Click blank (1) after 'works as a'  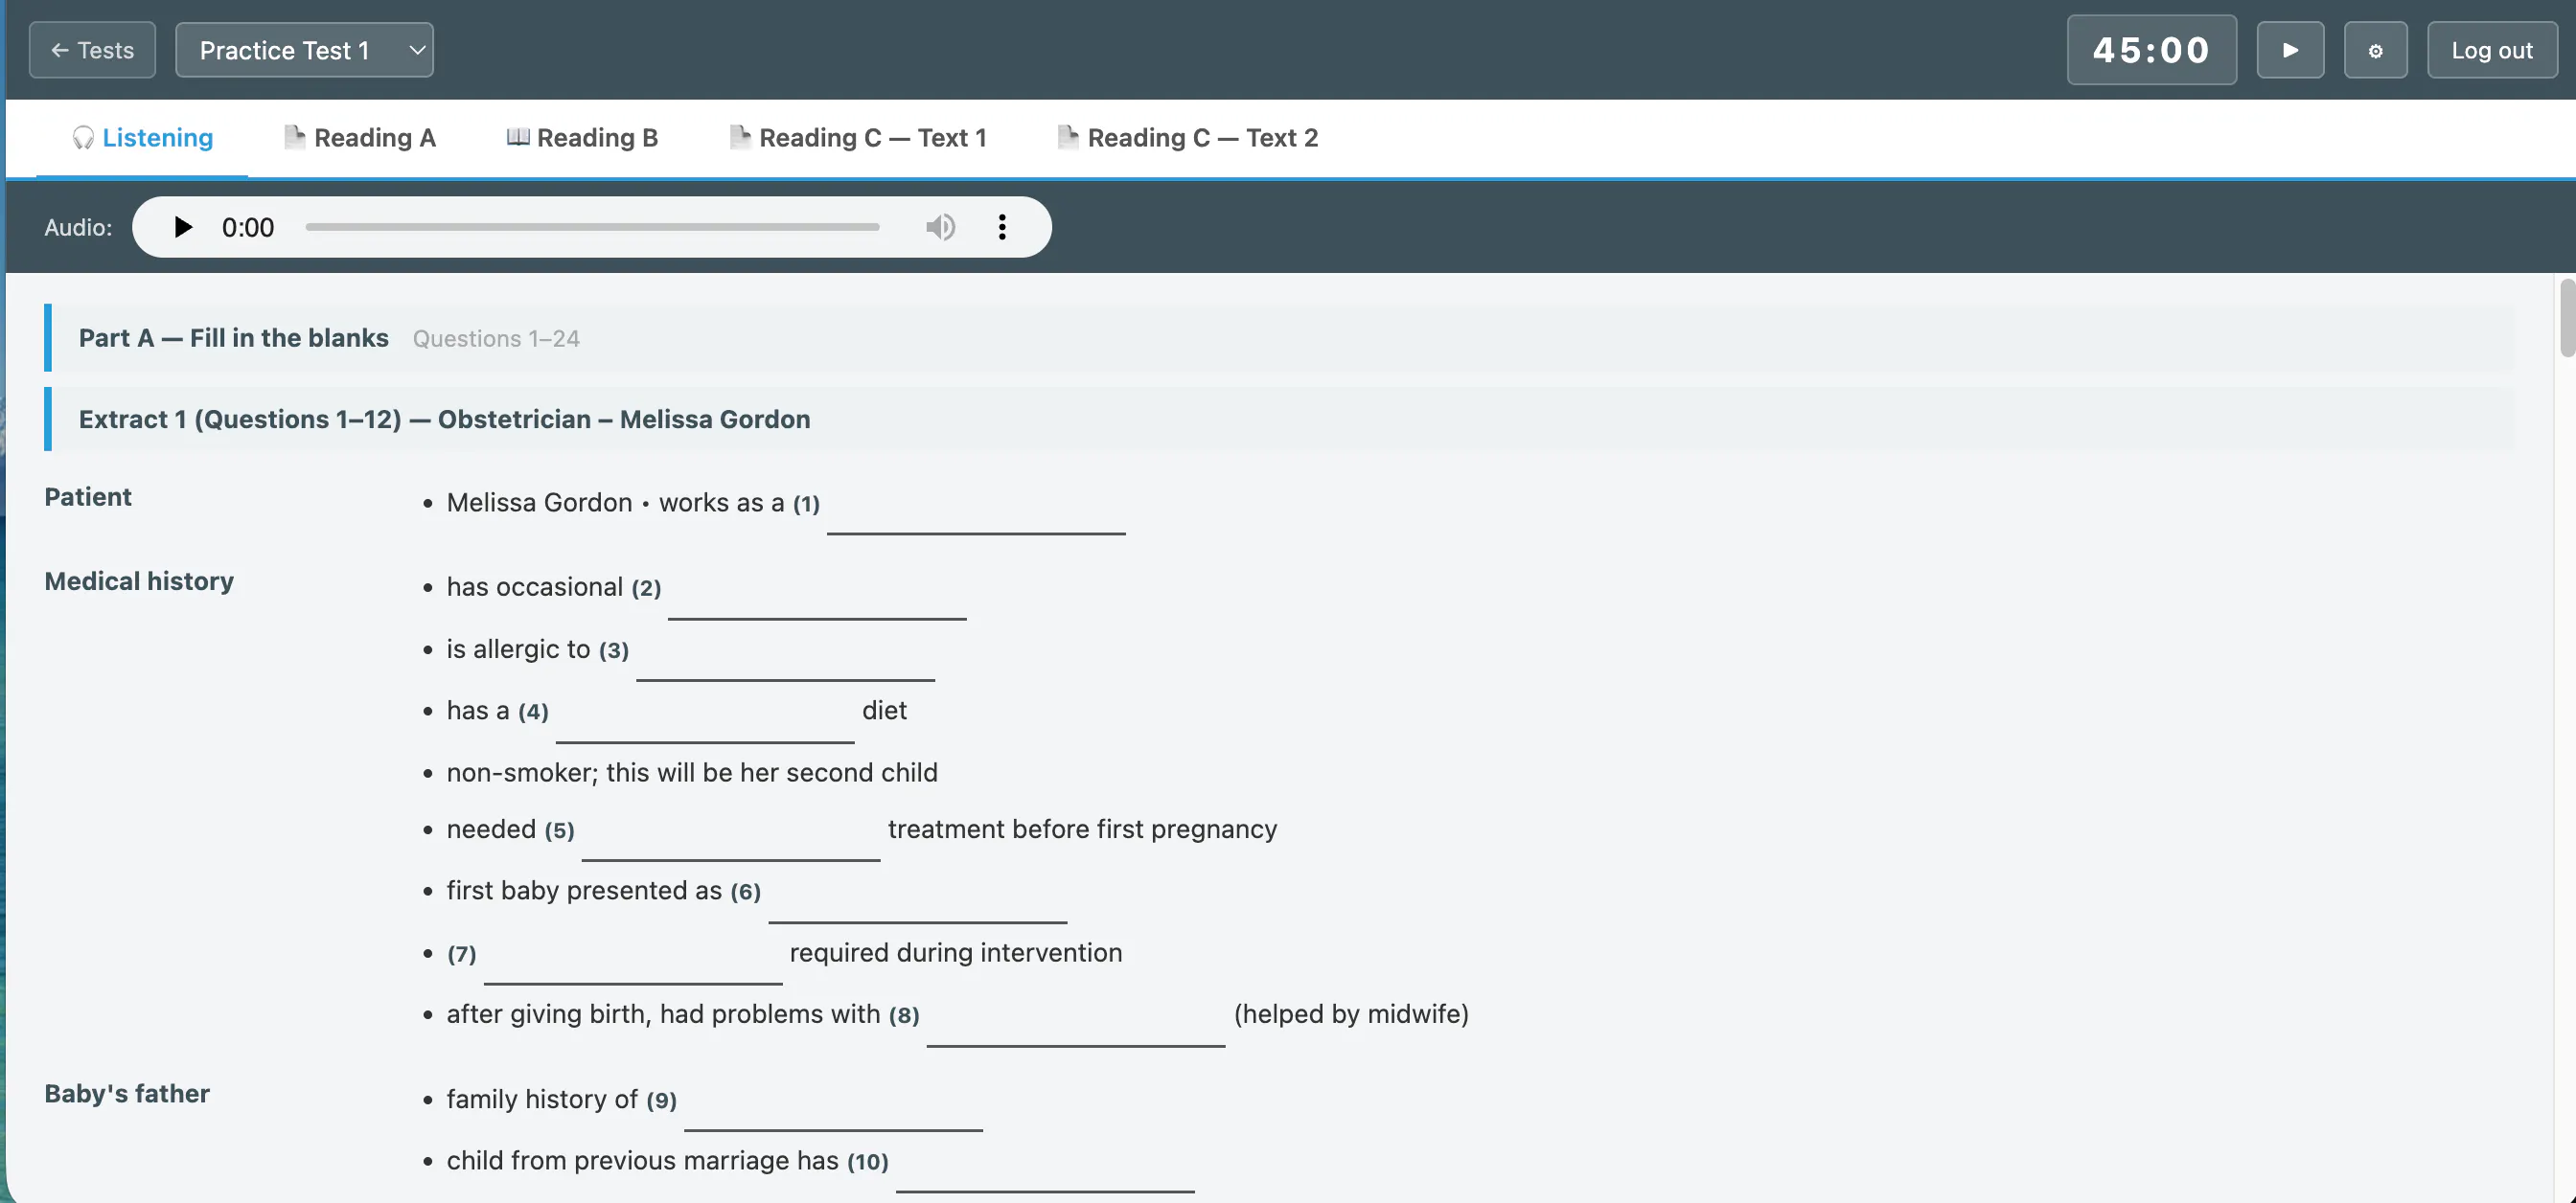(976, 508)
